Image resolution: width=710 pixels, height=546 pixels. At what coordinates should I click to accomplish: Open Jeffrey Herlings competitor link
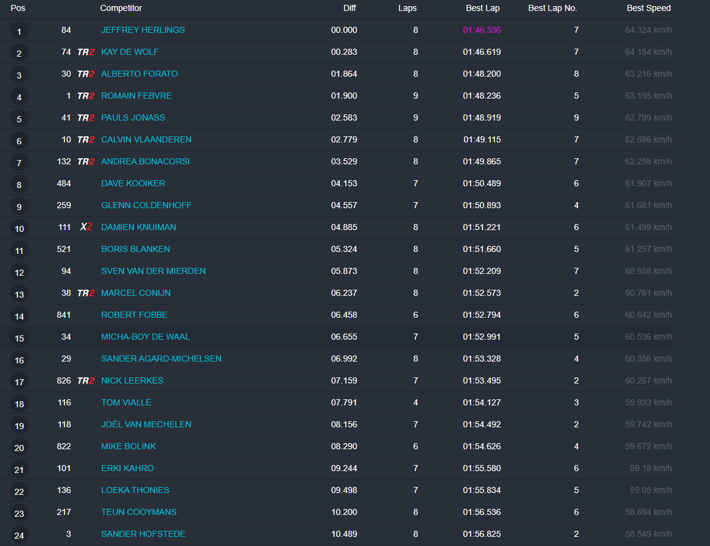(143, 30)
